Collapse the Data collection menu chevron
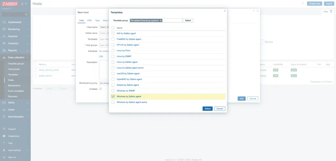The height and width of the screenshot is (161, 336). [28, 57]
